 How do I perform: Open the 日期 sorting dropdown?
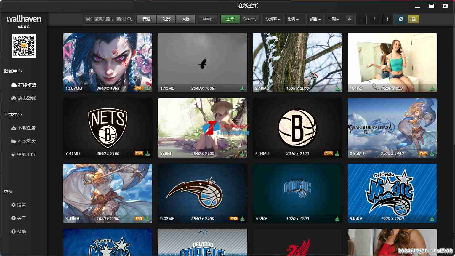point(334,19)
